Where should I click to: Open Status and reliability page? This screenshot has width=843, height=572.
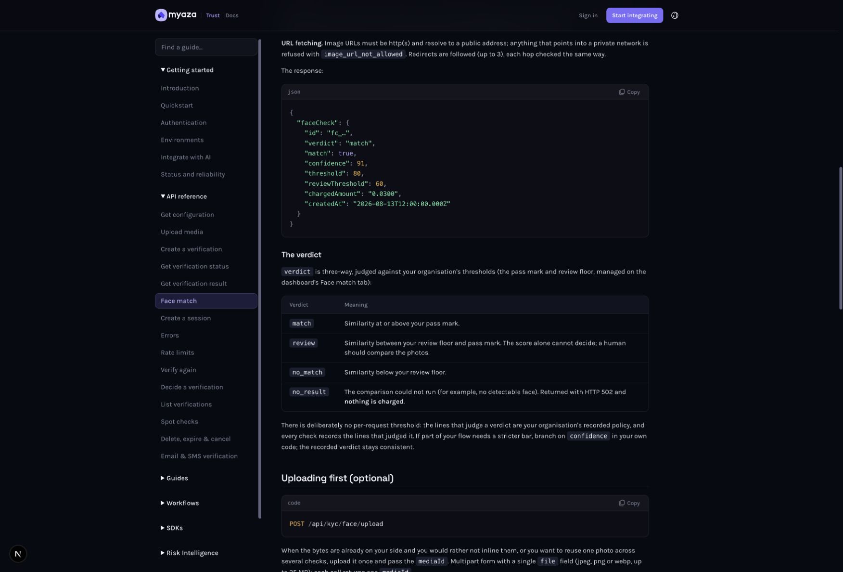(192, 175)
